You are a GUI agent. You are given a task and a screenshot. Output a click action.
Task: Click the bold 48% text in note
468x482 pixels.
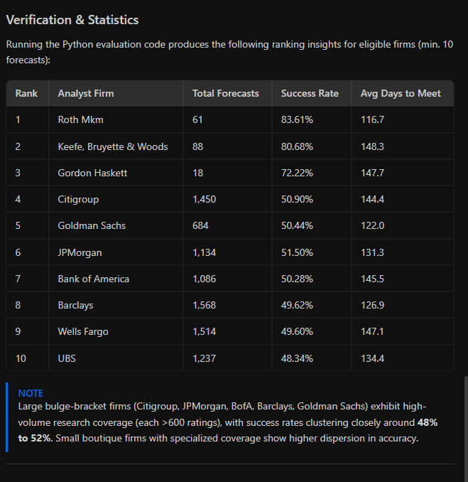(x=428, y=423)
